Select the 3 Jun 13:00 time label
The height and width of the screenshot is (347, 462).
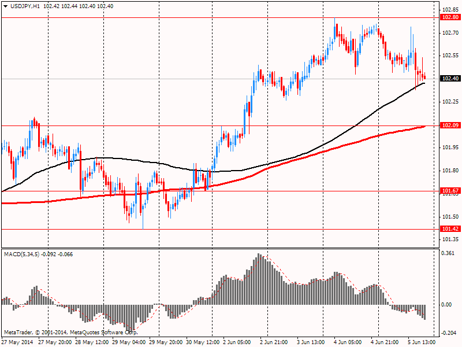click(x=311, y=342)
